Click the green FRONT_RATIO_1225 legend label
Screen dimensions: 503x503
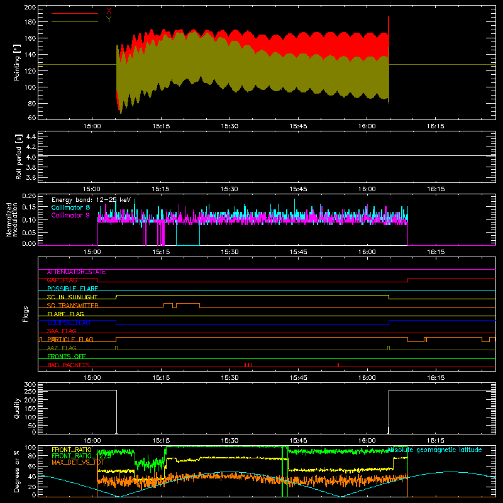(x=81, y=456)
